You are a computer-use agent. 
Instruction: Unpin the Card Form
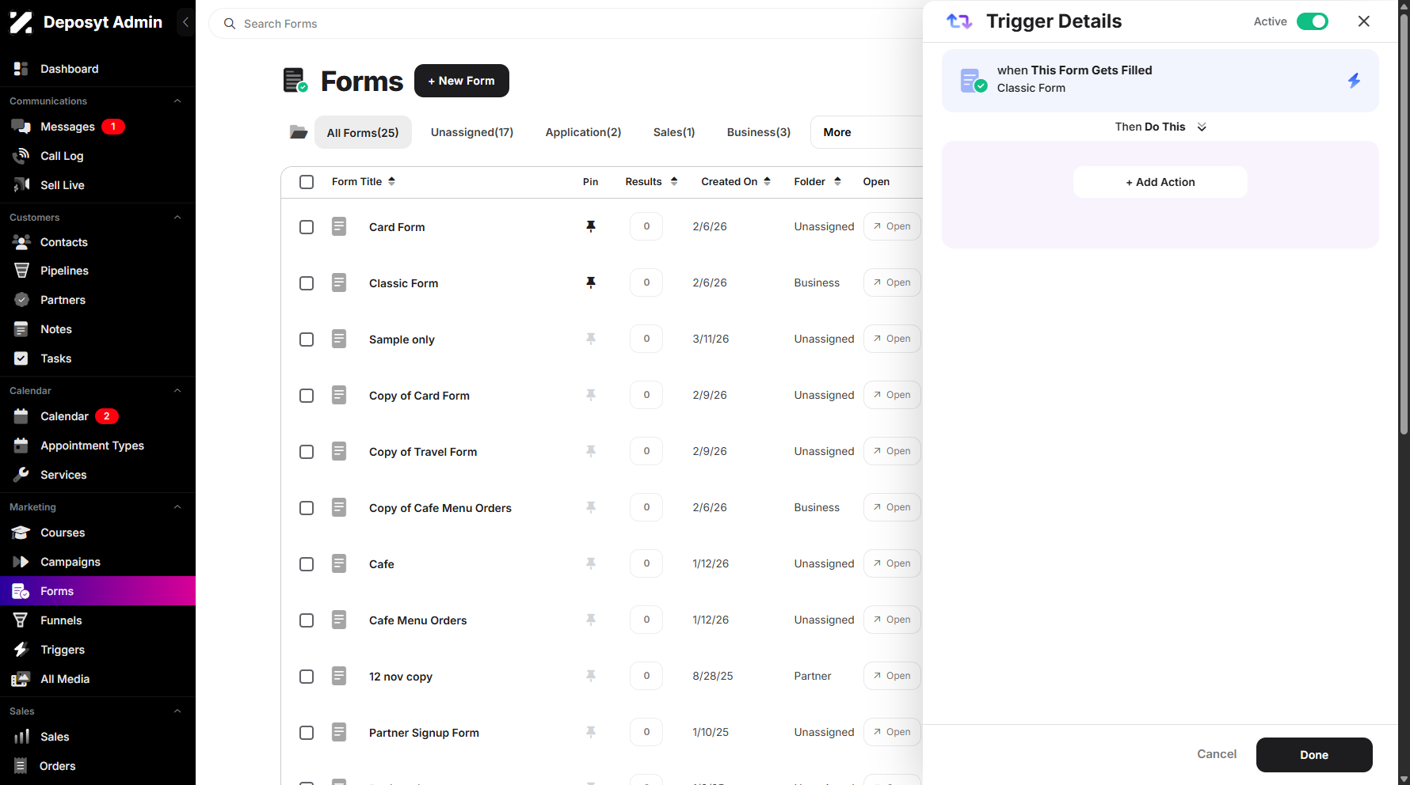coord(591,226)
